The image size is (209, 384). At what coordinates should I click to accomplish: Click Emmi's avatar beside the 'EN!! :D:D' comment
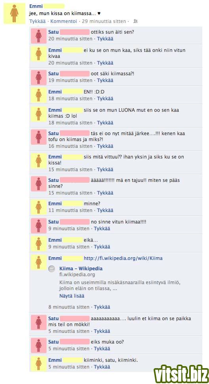click(39, 96)
